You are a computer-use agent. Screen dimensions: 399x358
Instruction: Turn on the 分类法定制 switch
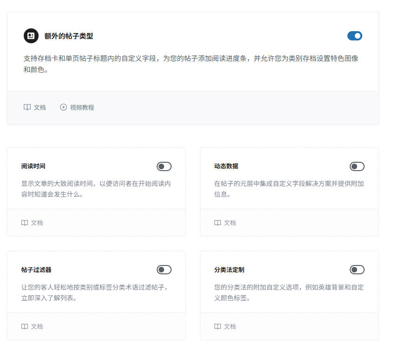357,270
